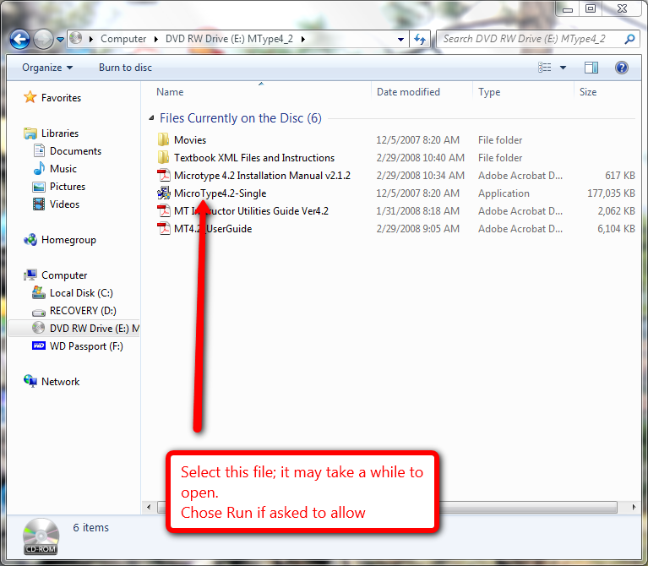The width and height of the screenshot is (648, 566).
Task: Open the Organize menu
Action: click(x=47, y=68)
